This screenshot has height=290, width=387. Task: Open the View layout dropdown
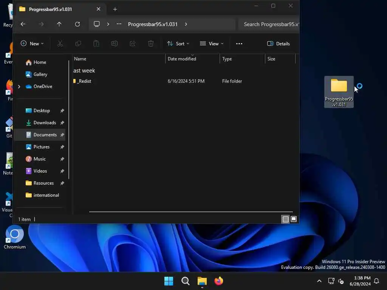[x=212, y=44]
